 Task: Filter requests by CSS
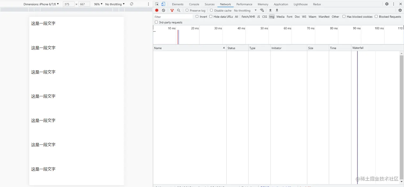265,17
